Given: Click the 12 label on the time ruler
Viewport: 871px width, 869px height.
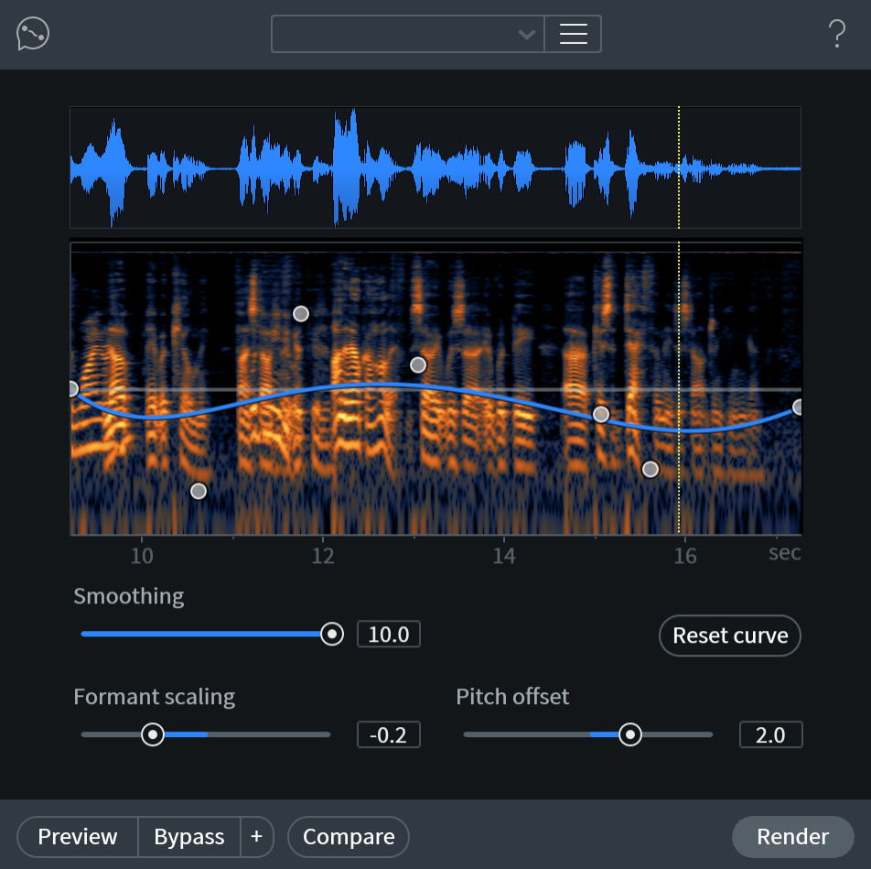Looking at the screenshot, I should pos(323,556).
